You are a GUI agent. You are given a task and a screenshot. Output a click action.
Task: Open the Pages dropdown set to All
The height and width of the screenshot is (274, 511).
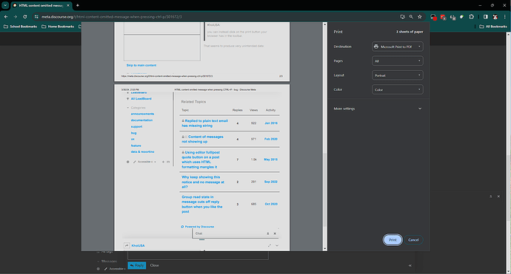coord(397,61)
